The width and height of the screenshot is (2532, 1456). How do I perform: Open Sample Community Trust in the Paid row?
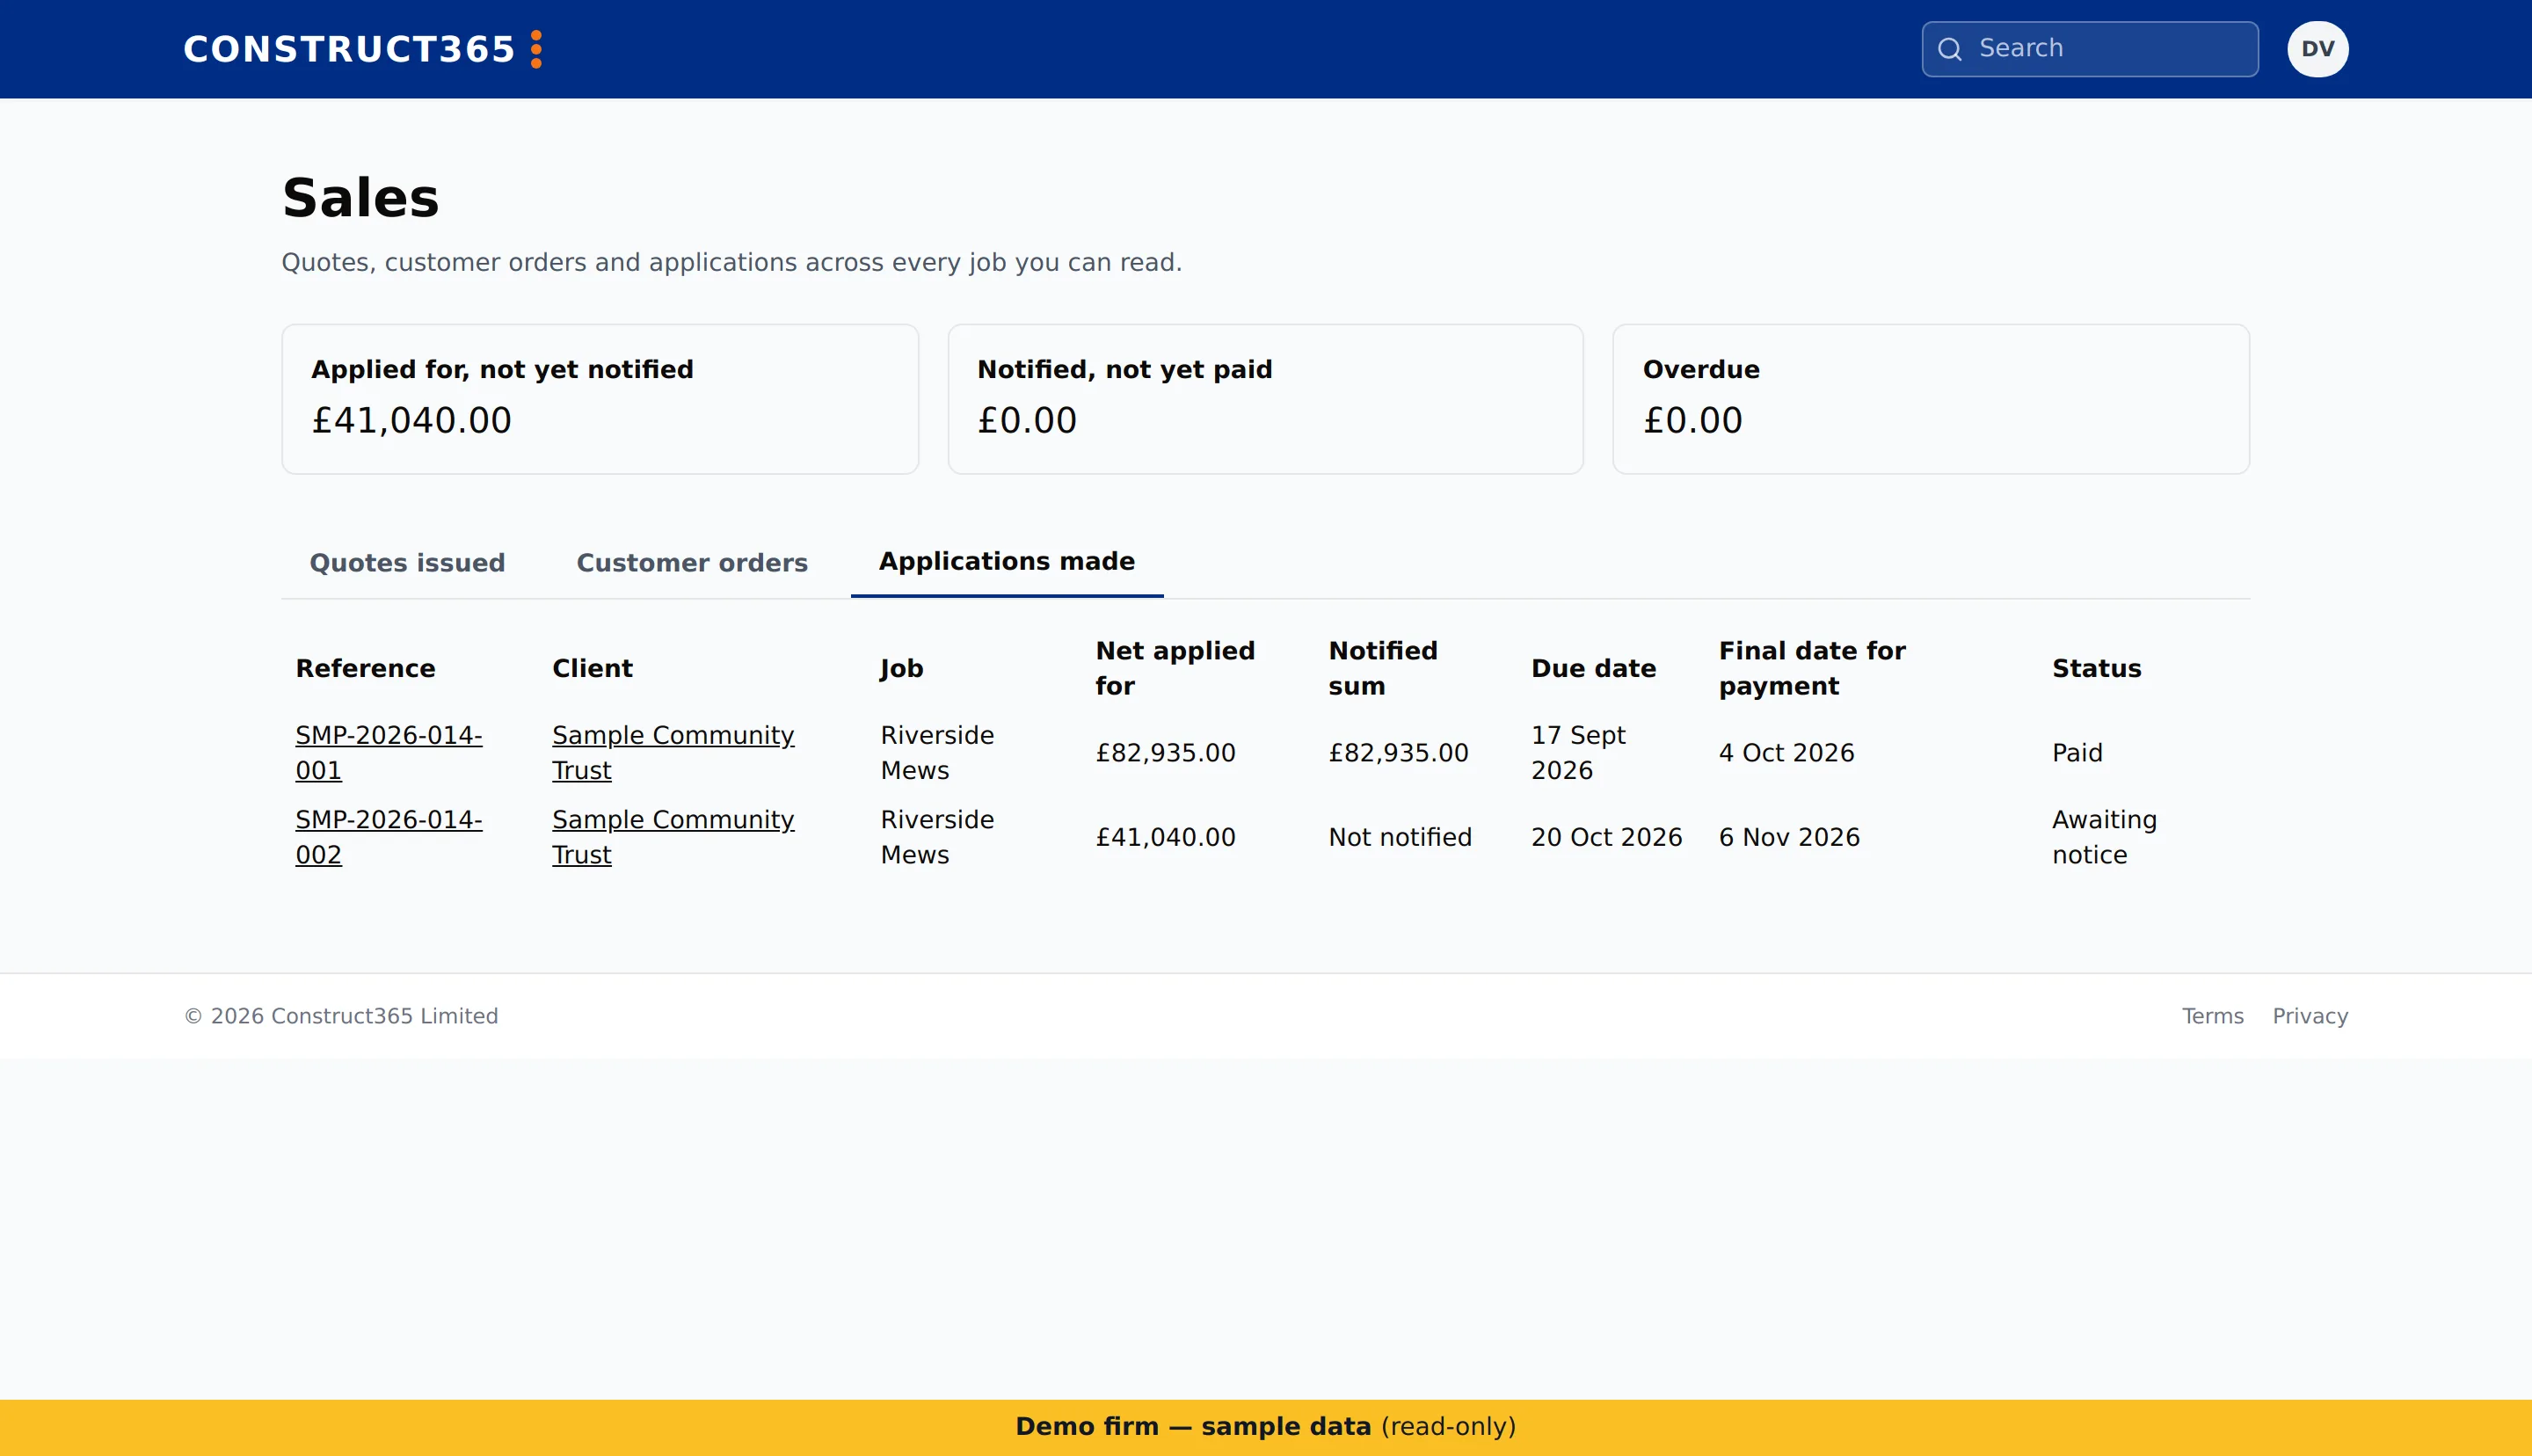pyautogui.click(x=673, y=753)
